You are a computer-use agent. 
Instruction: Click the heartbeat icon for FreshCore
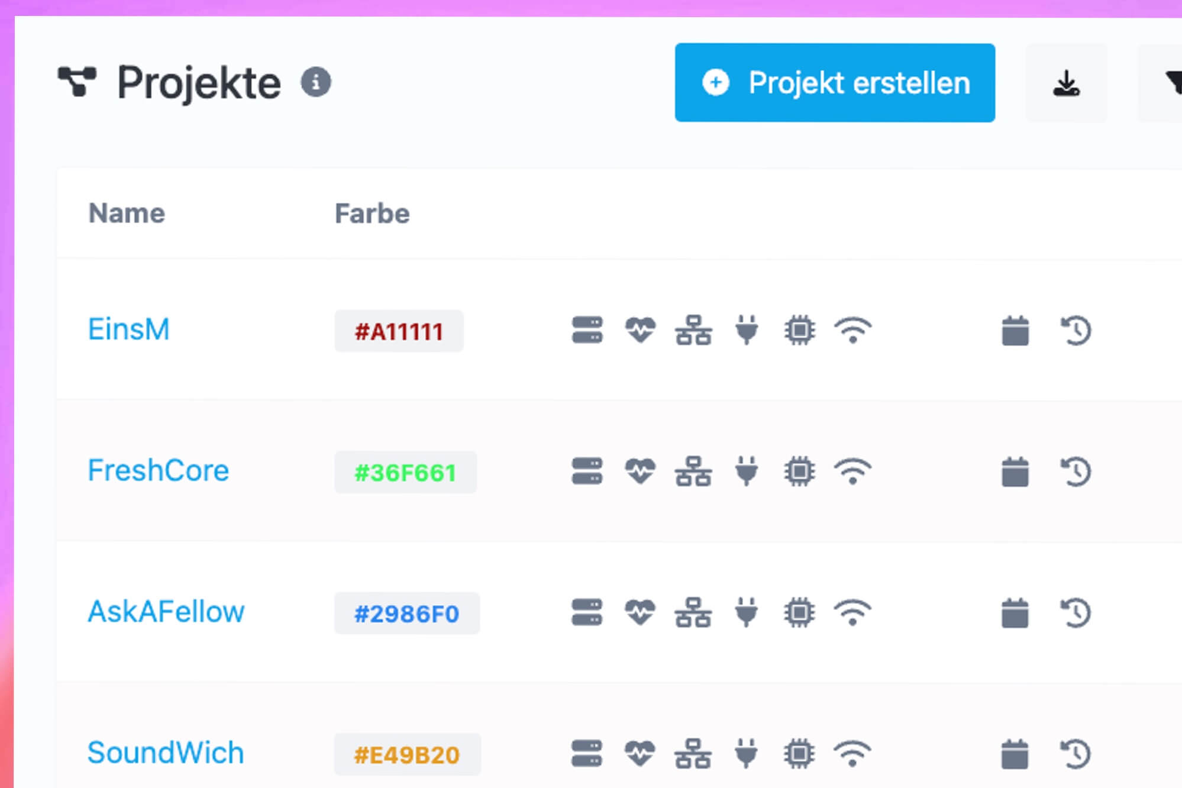(x=640, y=471)
